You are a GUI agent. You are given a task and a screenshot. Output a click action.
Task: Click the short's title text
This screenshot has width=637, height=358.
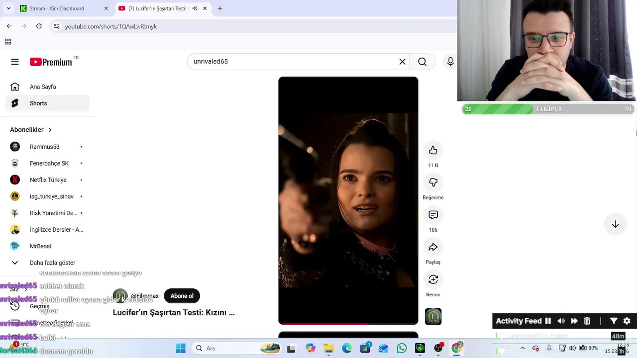click(174, 313)
